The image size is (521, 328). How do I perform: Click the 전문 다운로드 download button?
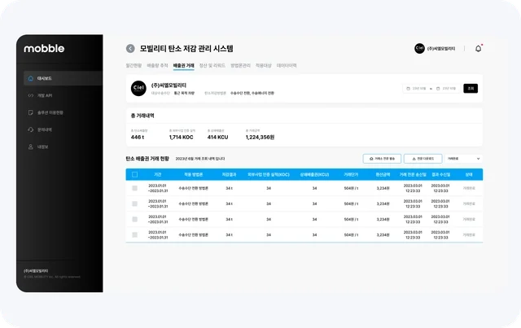coord(423,159)
